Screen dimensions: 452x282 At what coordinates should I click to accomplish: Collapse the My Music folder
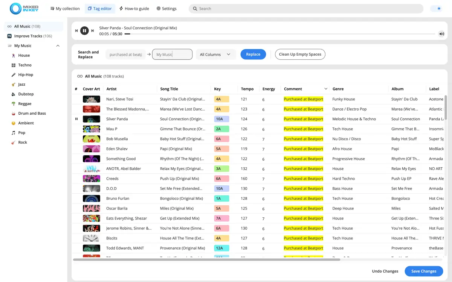point(58,46)
